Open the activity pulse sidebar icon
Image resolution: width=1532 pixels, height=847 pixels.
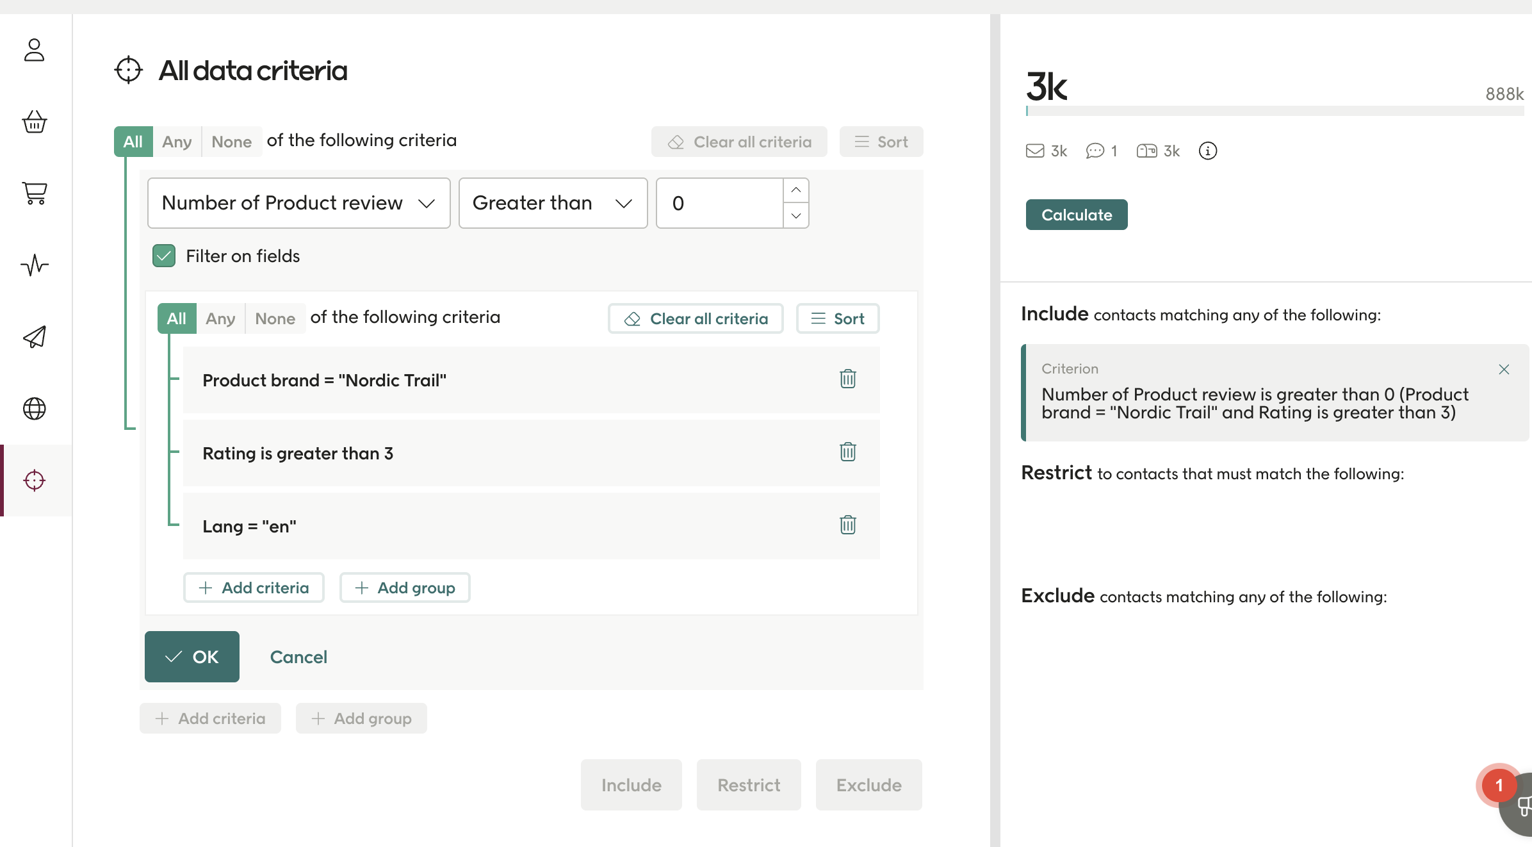(x=35, y=265)
